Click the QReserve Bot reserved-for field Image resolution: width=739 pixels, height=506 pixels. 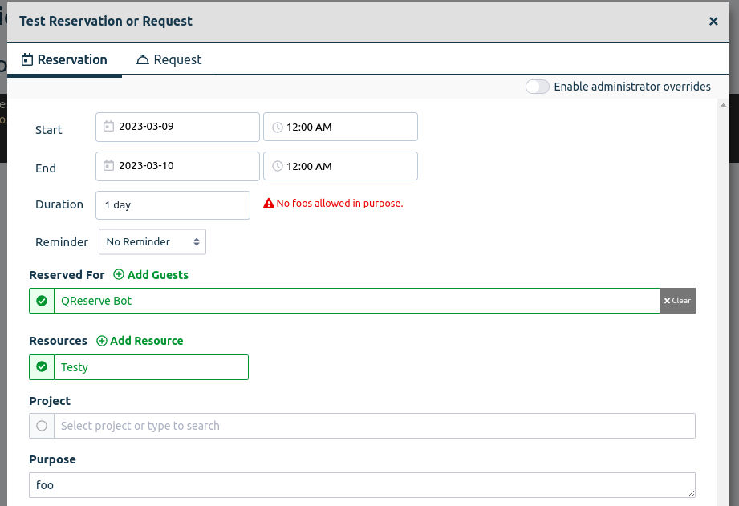357,301
